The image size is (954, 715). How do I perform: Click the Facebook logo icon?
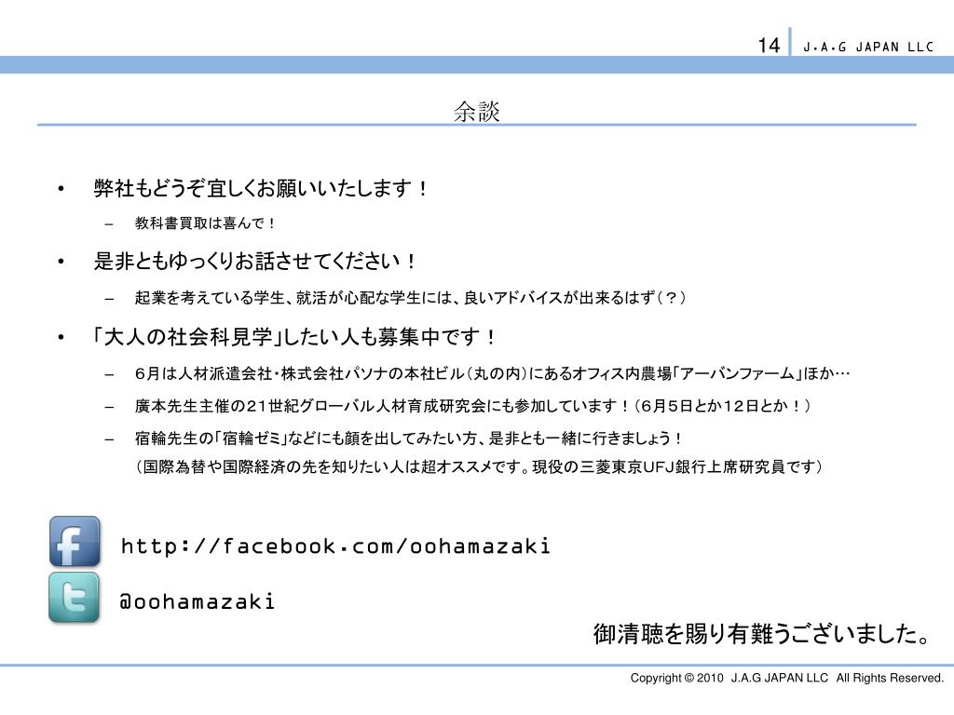point(75,541)
